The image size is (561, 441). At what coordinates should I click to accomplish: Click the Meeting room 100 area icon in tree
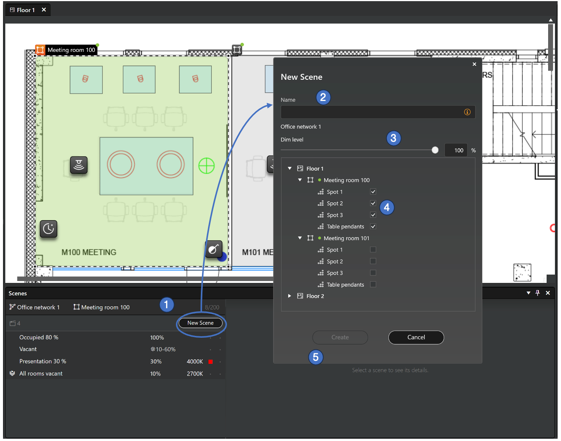[x=310, y=180]
